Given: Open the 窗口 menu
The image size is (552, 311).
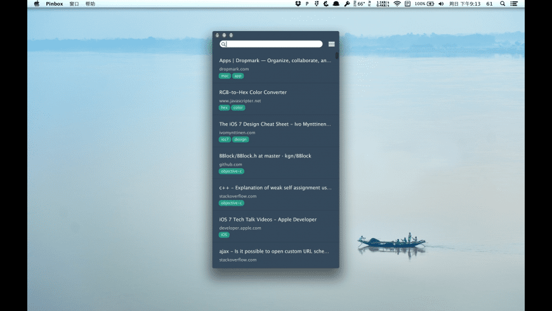Looking at the screenshot, I should (74, 4).
